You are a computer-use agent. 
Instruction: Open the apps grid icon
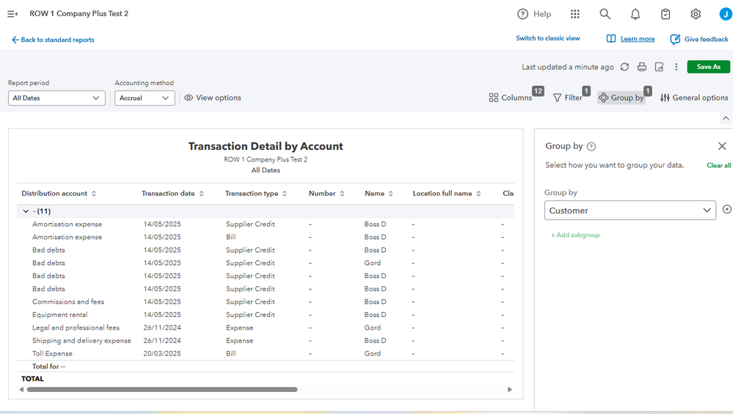click(x=575, y=14)
